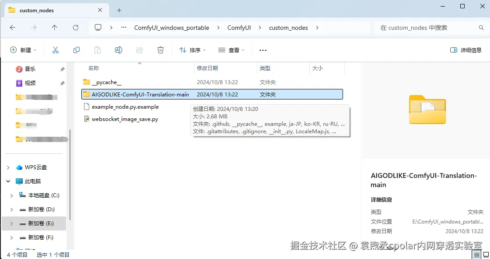The height and width of the screenshot is (259, 490).
Task: Click the Share icon in the toolbar
Action: (139, 50)
